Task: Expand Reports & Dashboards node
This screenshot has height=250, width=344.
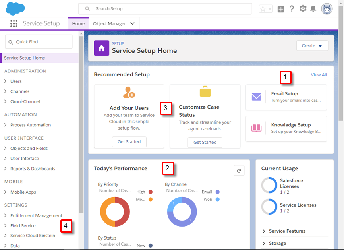Action: [6, 169]
